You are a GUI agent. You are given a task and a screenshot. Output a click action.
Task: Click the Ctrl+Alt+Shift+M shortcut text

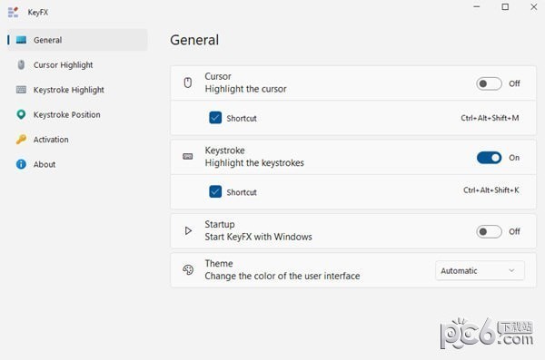click(490, 118)
